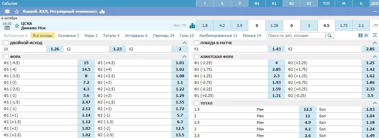
Task: Open the Периоды 24 tab
Action: (164, 36)
